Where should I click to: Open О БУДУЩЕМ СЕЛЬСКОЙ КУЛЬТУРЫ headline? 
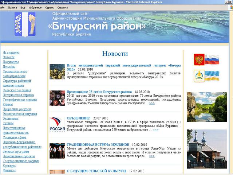pos(96,171)
